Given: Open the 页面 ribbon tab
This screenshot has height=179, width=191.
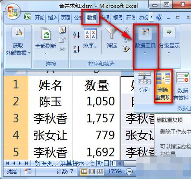Looking at the screenshot, I should point(65,18).
